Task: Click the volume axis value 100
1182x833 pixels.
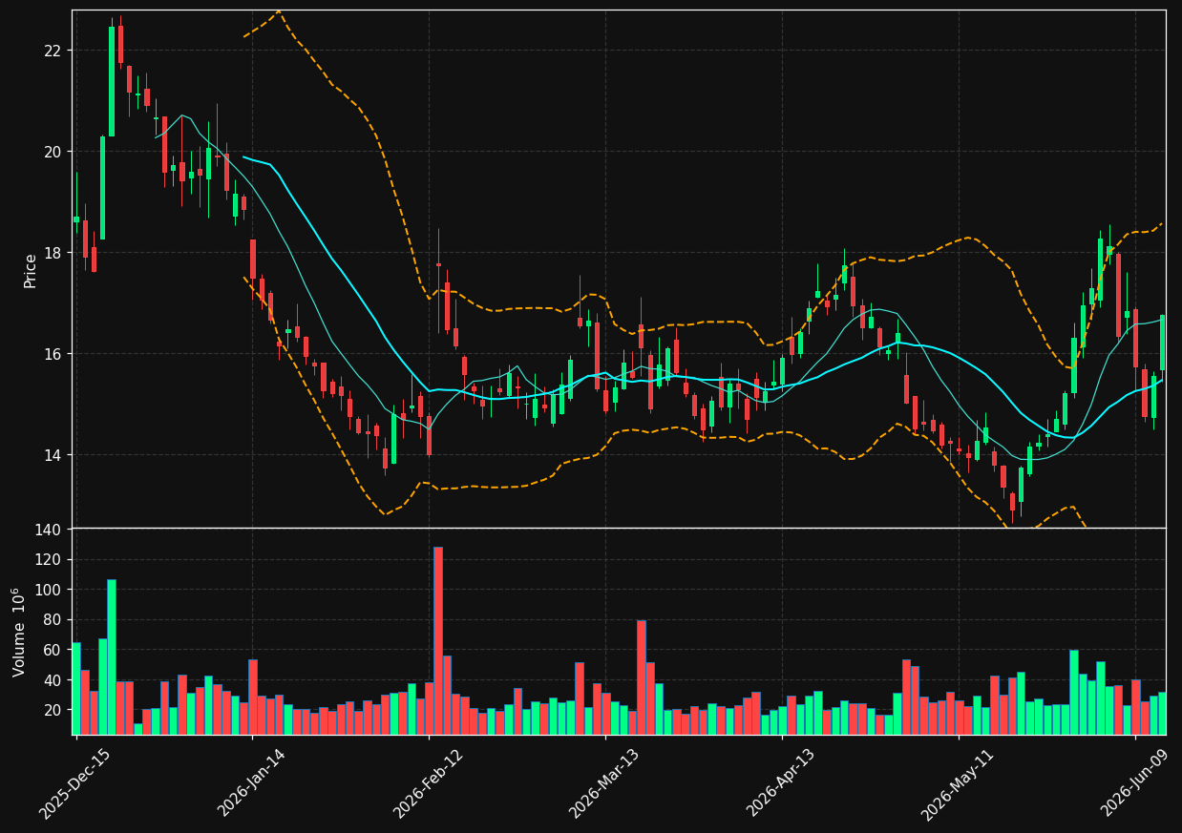Action: tap(47, 590)
